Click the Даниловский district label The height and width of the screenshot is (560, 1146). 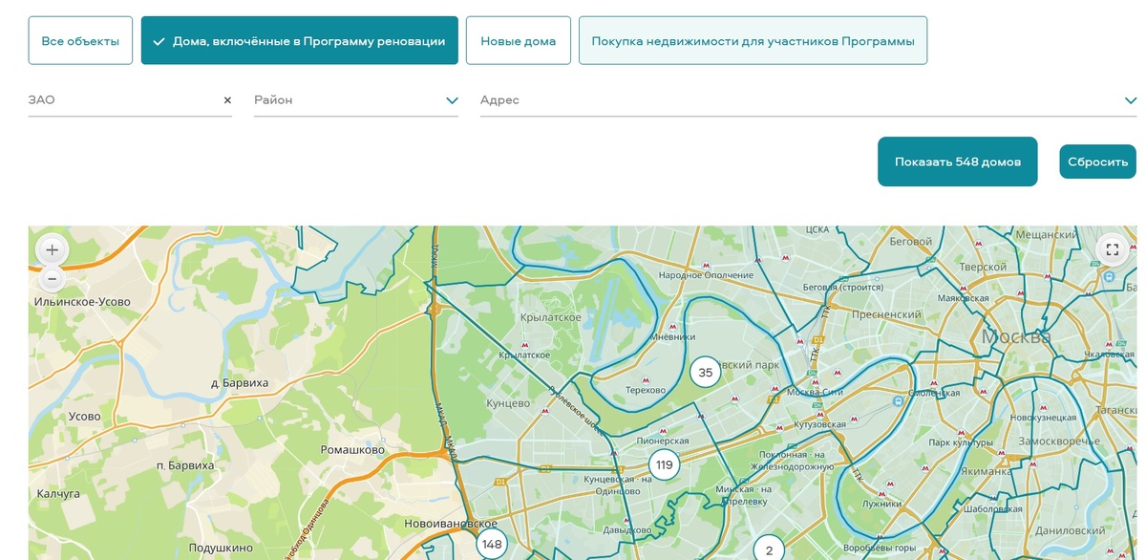tap(1070, 530)
